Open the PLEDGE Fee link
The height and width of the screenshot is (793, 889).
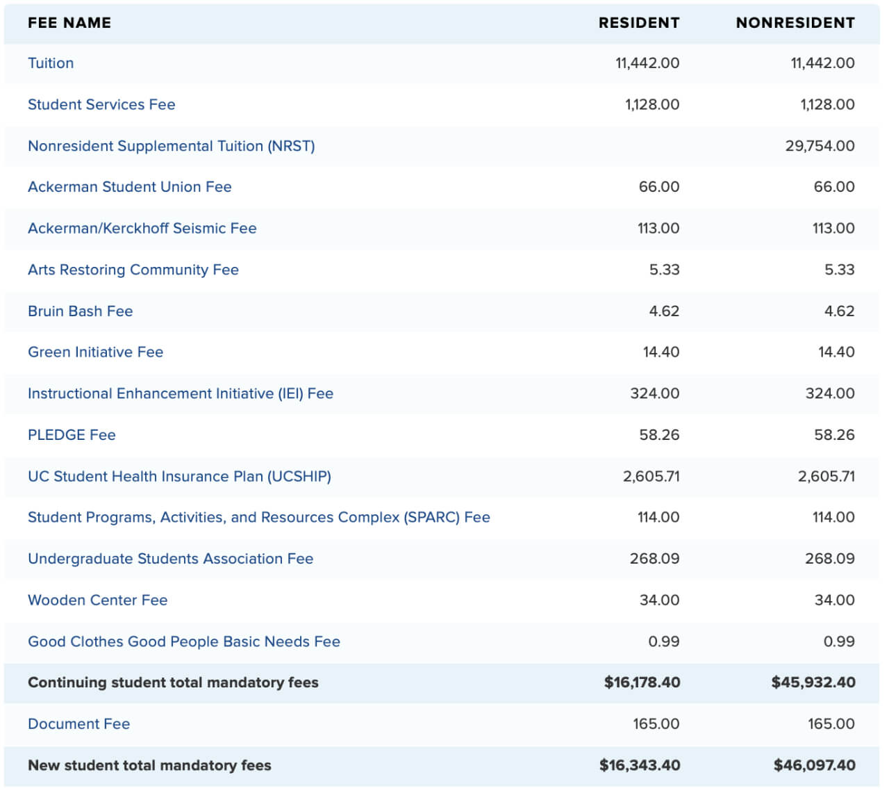pos(72,435)
